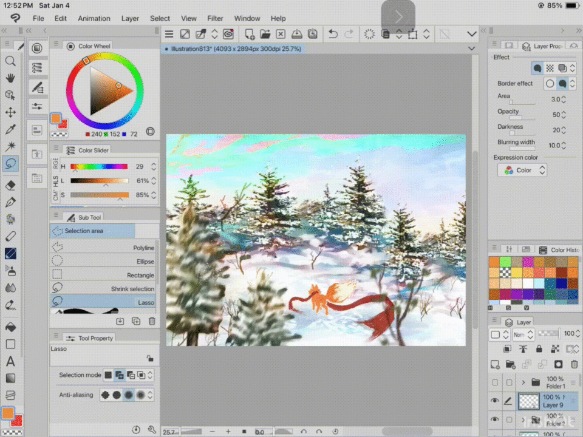Viewport: 583px width, 437px height.
Task: Open the layer blending mode dropdown
Action: [523, 334]
